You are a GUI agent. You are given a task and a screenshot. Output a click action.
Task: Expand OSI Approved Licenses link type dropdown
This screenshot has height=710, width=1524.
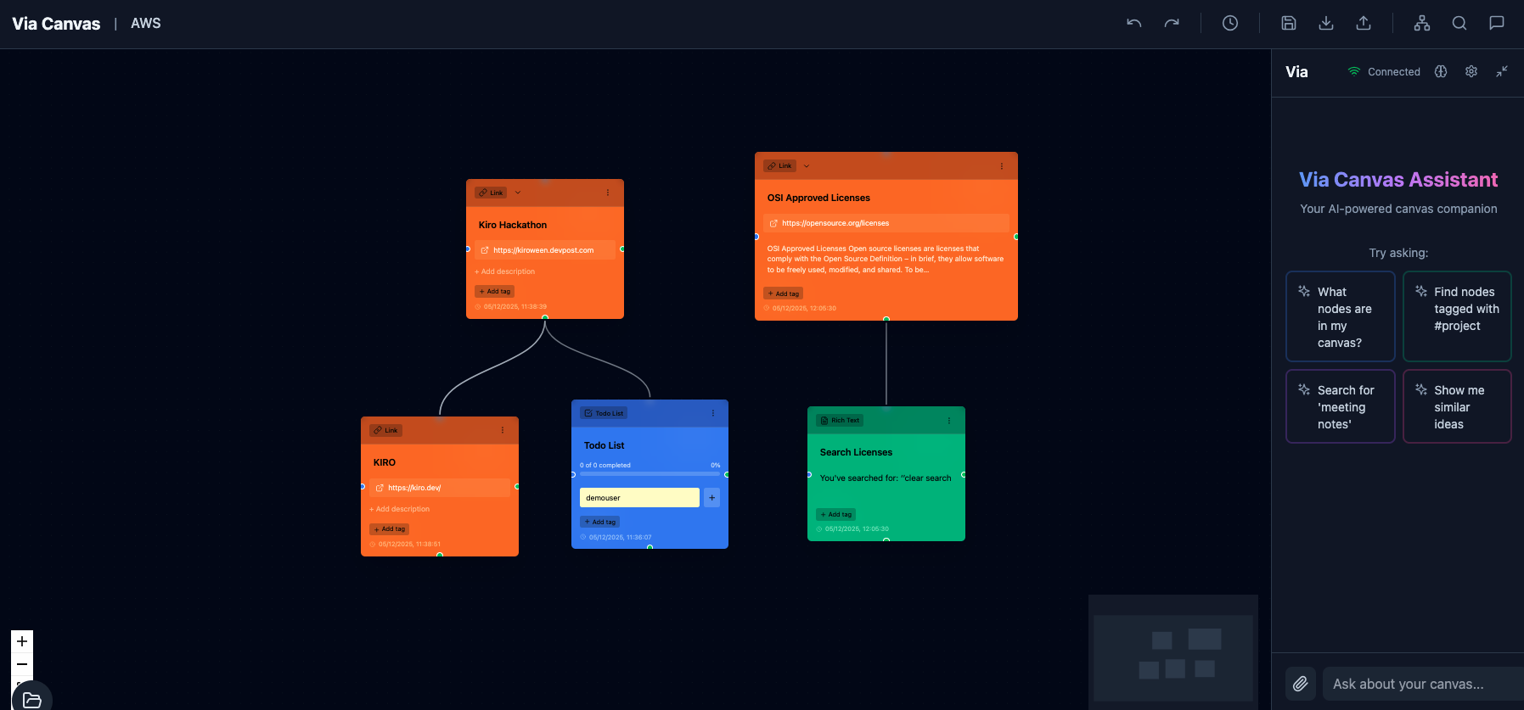point(807,166)
